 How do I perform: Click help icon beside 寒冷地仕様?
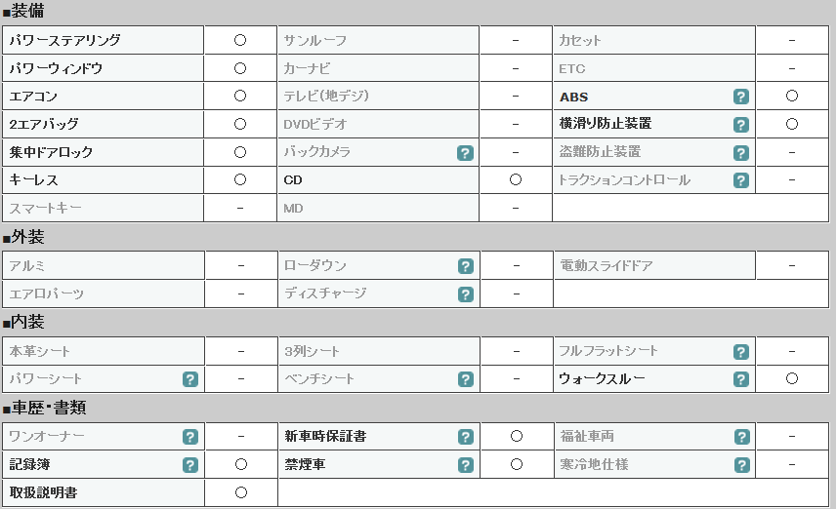tap(741, 465)
